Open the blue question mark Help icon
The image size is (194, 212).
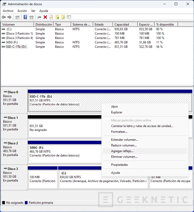click(x=25, y=17)
